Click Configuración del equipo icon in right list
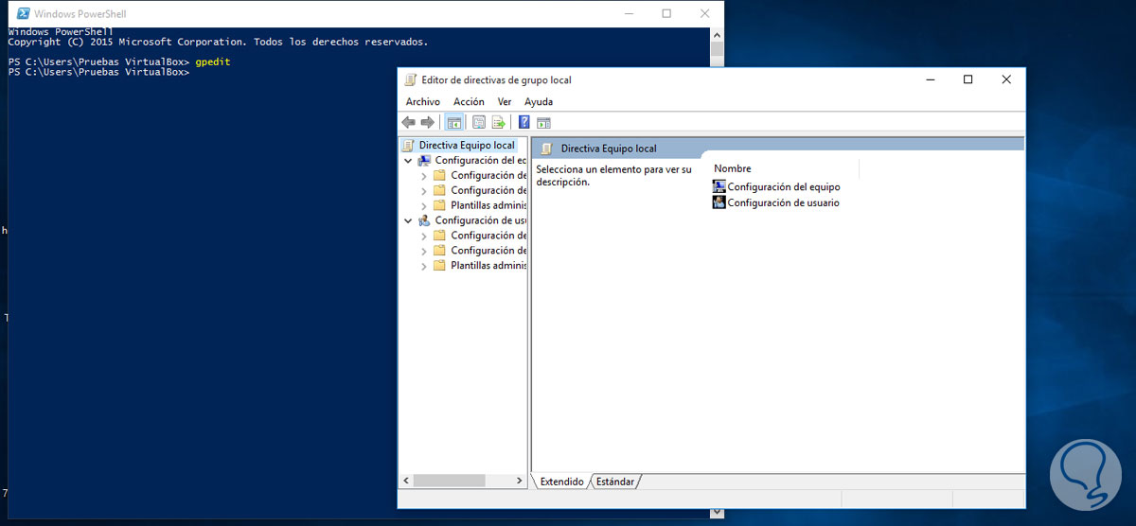This screenshot has width=1136, height=526. (x=719, y=187)
